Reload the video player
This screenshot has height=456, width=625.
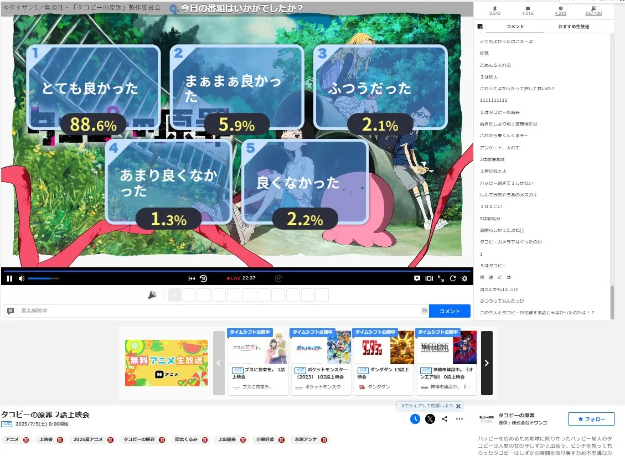tap(453, 278)
